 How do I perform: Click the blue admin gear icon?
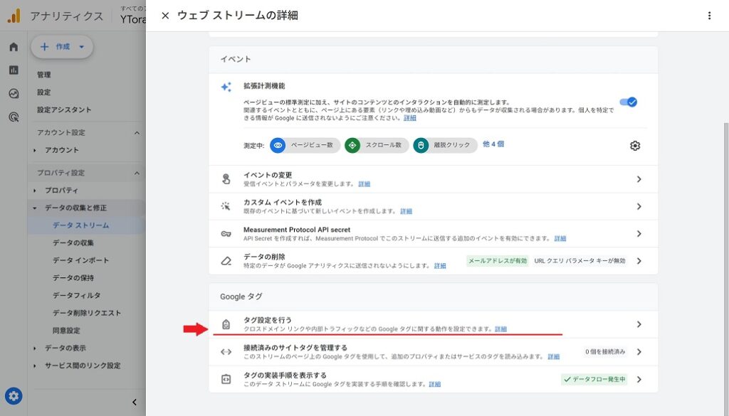click(x=14, y=396)
